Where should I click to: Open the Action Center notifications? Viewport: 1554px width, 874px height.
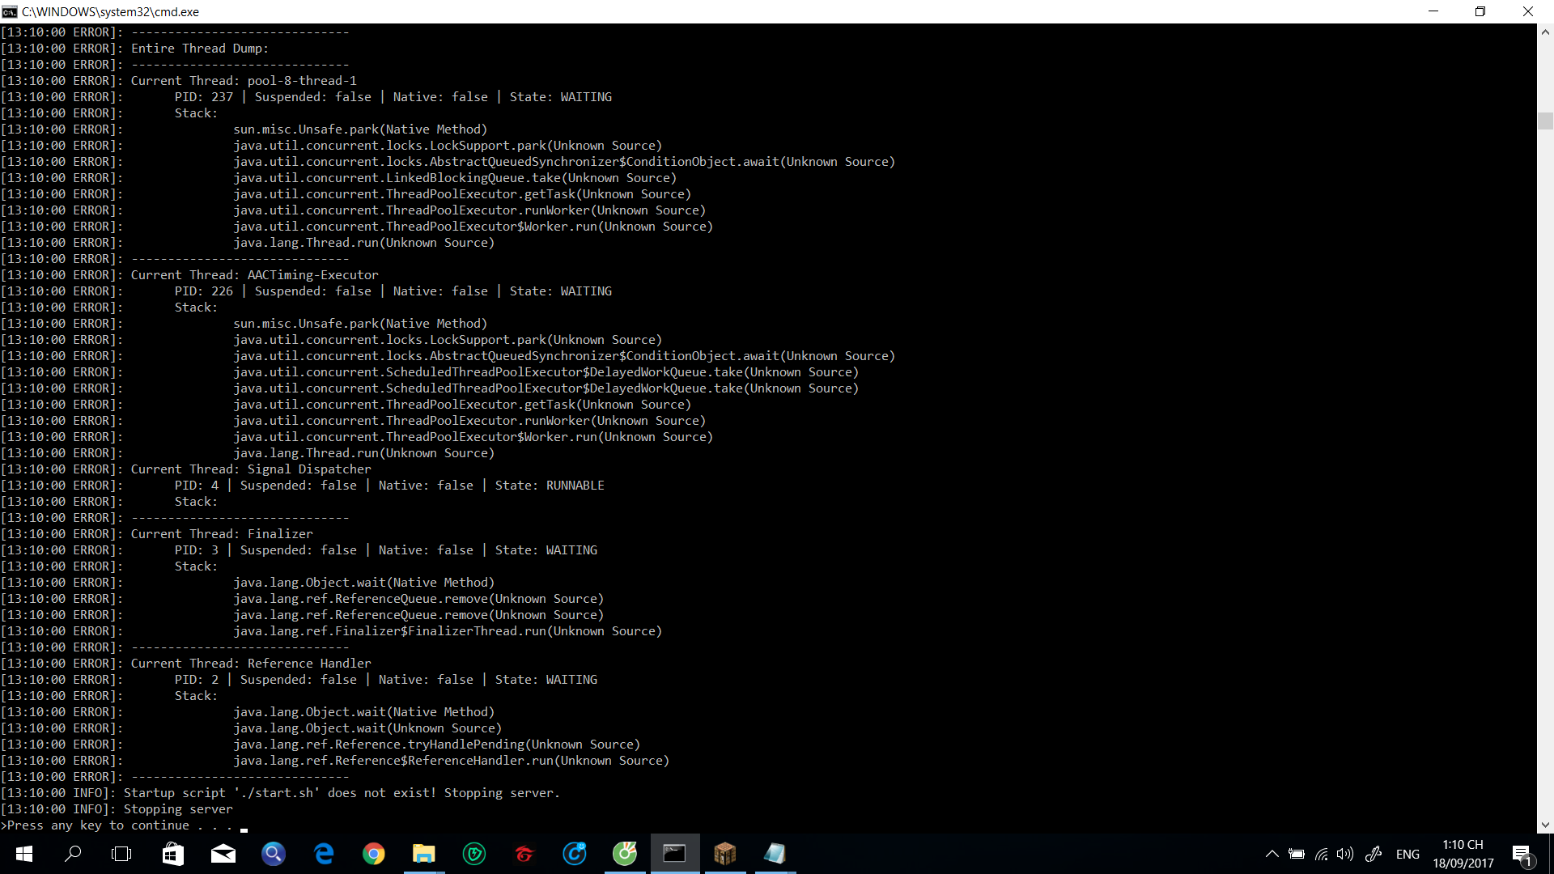click(1522, 854)
